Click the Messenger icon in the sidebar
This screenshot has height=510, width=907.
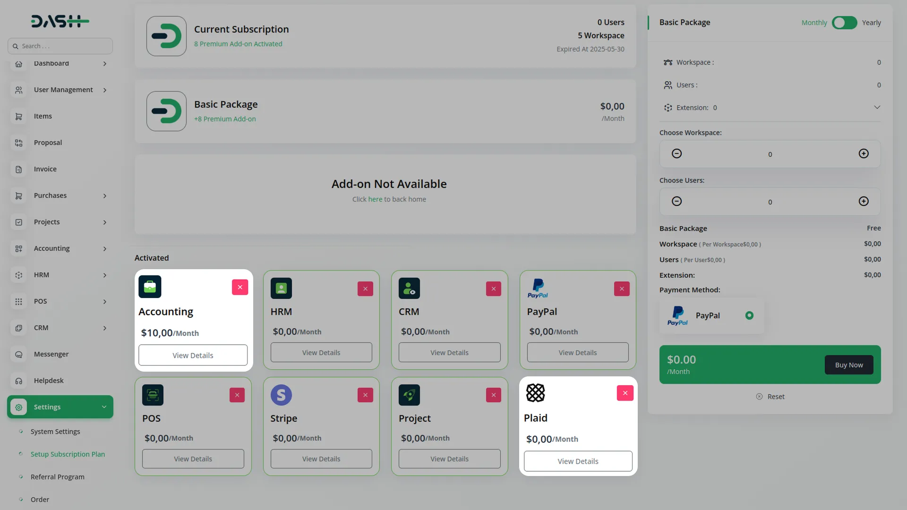click(19, 354)
